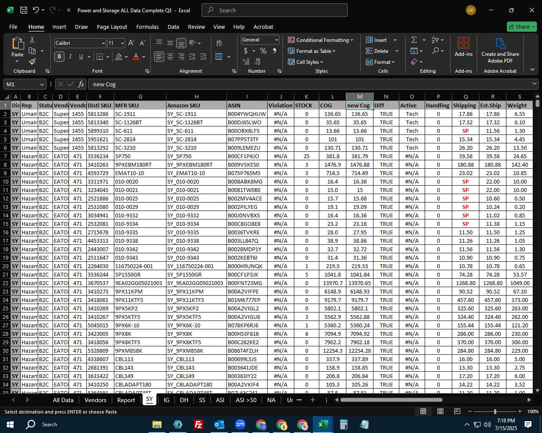542x433 pixels.
Task: Switch to the Insert ribbon tab
Action: [x=59, y=27]
